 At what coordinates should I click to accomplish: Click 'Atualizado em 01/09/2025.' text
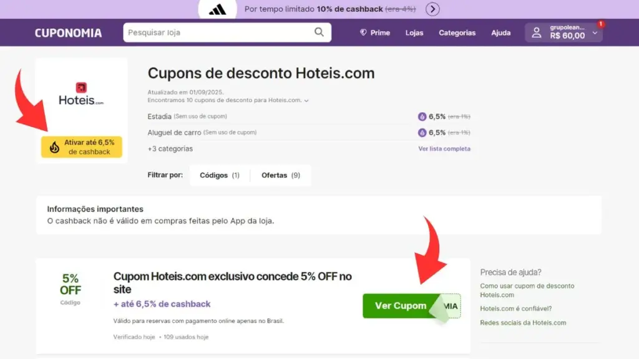pyautogui.click(x=185, y=92)
